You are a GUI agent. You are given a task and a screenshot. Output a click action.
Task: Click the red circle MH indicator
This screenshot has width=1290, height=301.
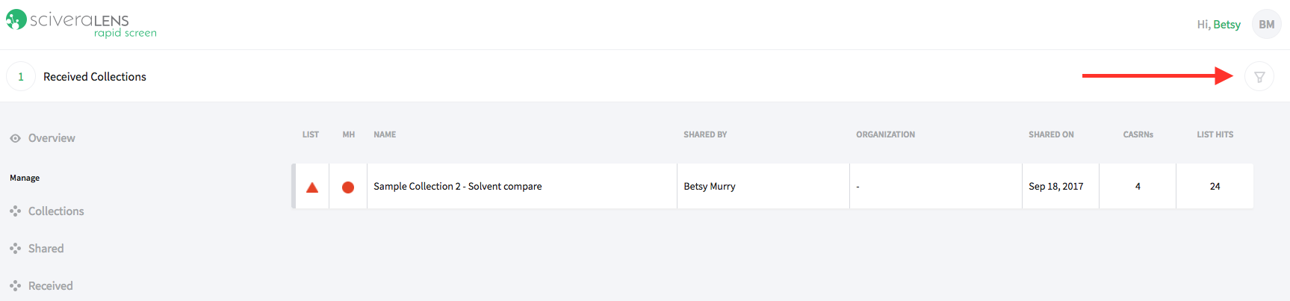tap(348, 187)
